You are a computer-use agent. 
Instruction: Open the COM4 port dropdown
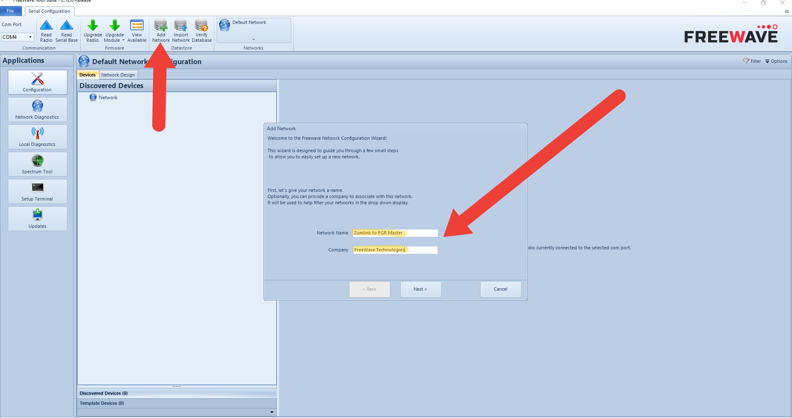click(x=30, y=37)
